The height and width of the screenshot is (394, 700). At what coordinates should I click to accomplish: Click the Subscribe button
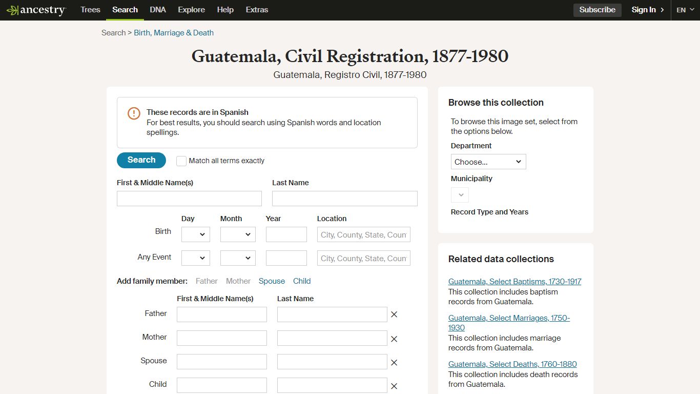pyautogui.click(x=598, y=10)
